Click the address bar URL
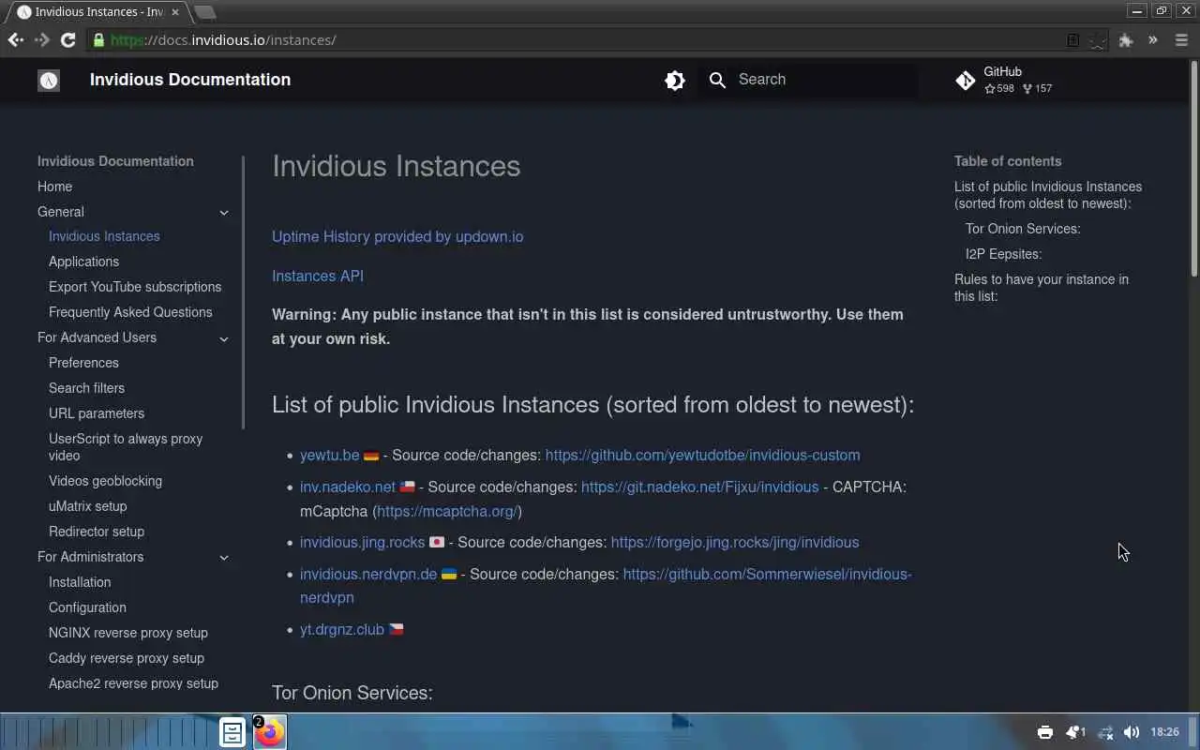Viewport: 1200px width, 750px height. (223, 40)
